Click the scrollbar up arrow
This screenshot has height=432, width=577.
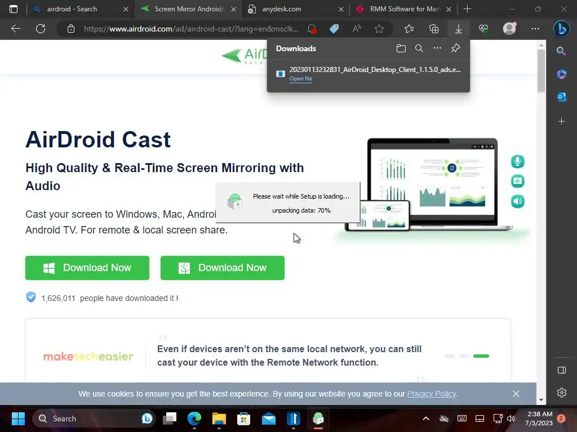coord(541,45)
